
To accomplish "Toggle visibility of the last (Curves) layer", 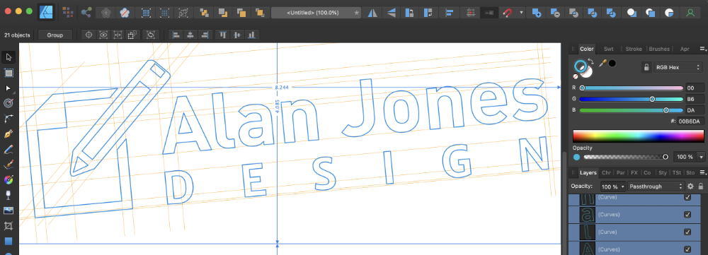I will click(x=687, y=249).
